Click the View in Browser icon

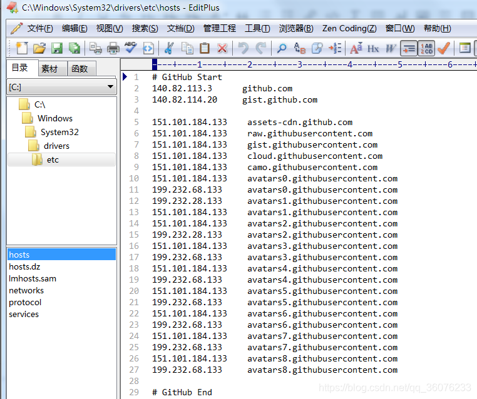(x=148, y=48)
